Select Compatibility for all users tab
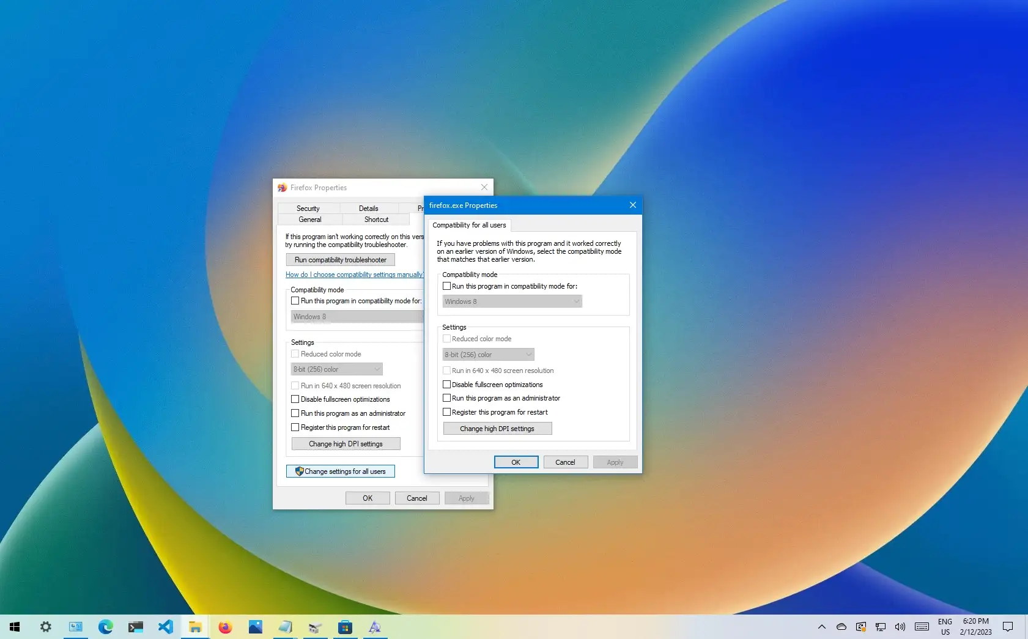 tap(470, 225)
